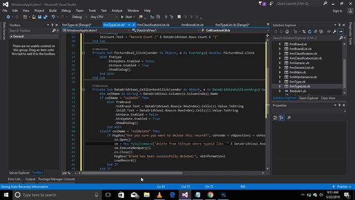Image resolution: width=355 pixels, height=200 pixels.
Task: Switch to Team Explorer tab
Action: pos(308,98)
